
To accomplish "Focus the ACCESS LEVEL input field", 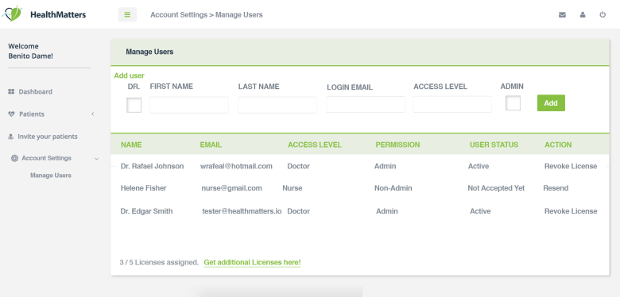I will [452, 104].
